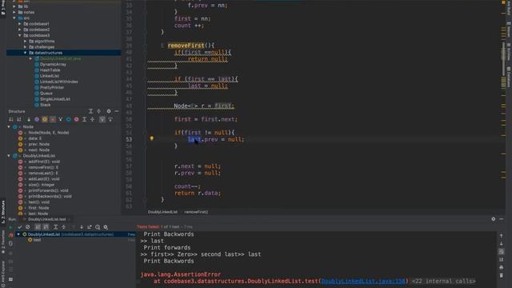Sort tests by duration in Run toolbar
512x288 pixels.
click(46, 227)
